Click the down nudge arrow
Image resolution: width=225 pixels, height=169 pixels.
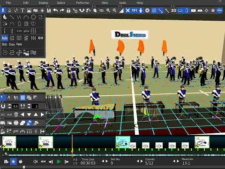pos(29,115)
